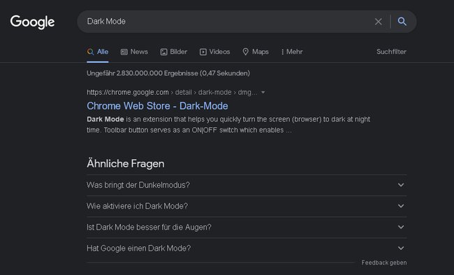Expand 'Hat Google einen Dark Mode?' question
This screenshot has height=275, width=454.
coord(247,248)
